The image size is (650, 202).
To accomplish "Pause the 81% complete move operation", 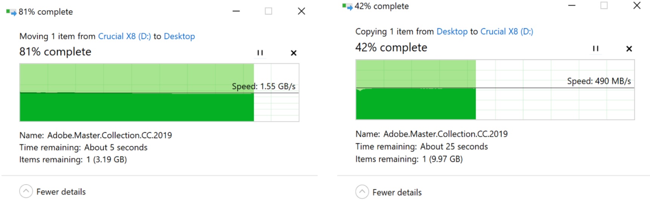I will tap(260, 53).
